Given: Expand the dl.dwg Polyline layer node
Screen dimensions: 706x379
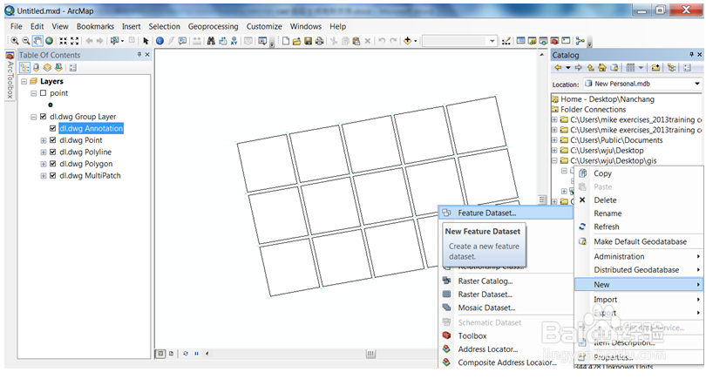Looking at the screenshot, I should pos(44,152).
